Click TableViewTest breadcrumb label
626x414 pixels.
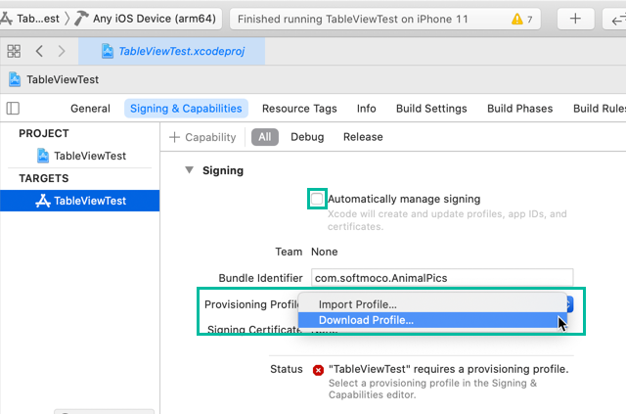(x=63, y=79)
